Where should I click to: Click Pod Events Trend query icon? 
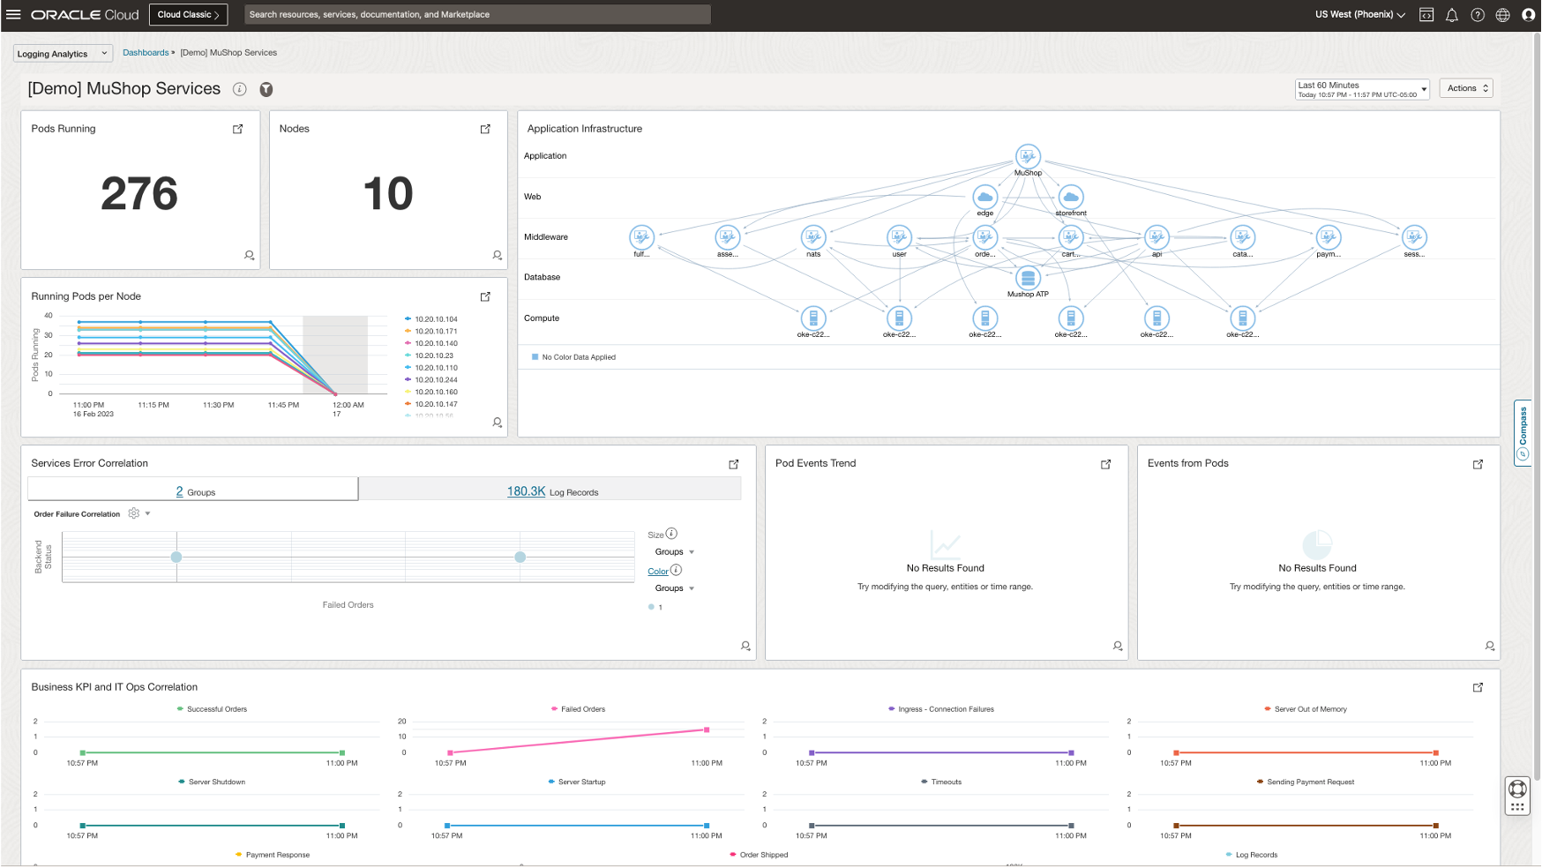(x=1119, y=646)
